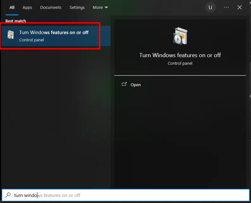This screenshot has height=203, width=251.
Task: Click the large Windows features icon in preview
Action: pos(180,36)
